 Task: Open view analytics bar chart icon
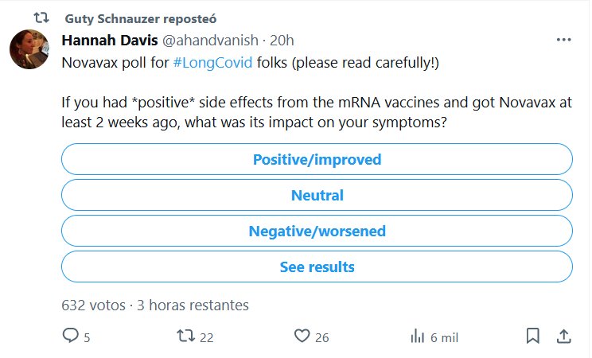point(417,337)
